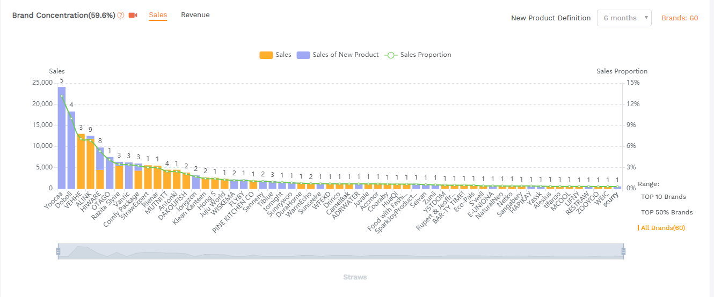Click the left zoom slider handle
714x297 pixels.
[x=57, y=251]
